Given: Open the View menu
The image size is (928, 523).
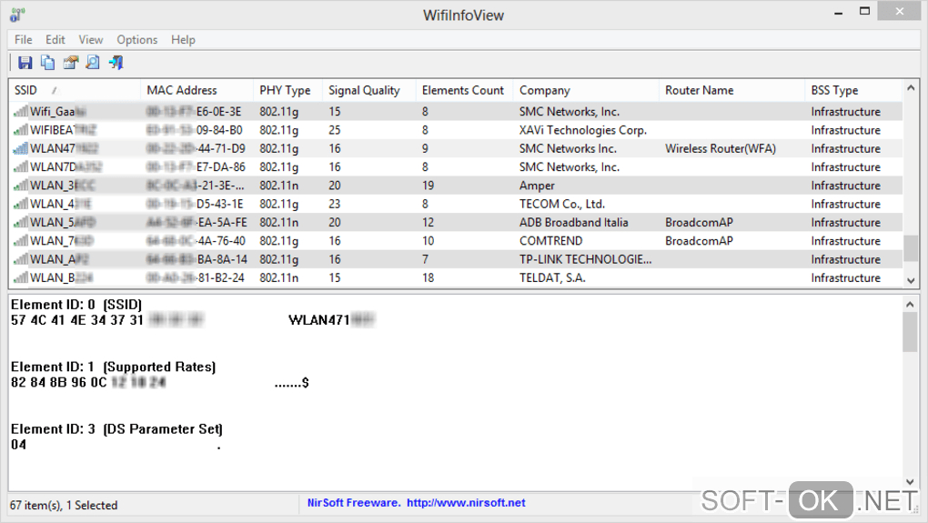Looking at the screenshot, I should [91, 40].
